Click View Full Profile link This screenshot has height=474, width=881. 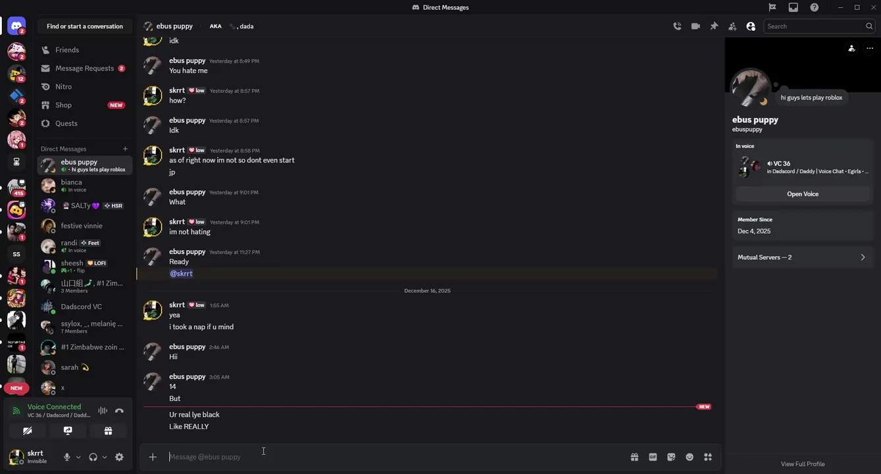(803, 464)
